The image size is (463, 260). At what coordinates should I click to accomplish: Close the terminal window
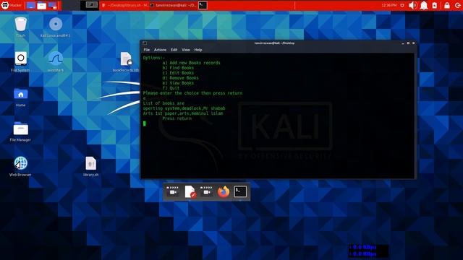coord(413,43)
